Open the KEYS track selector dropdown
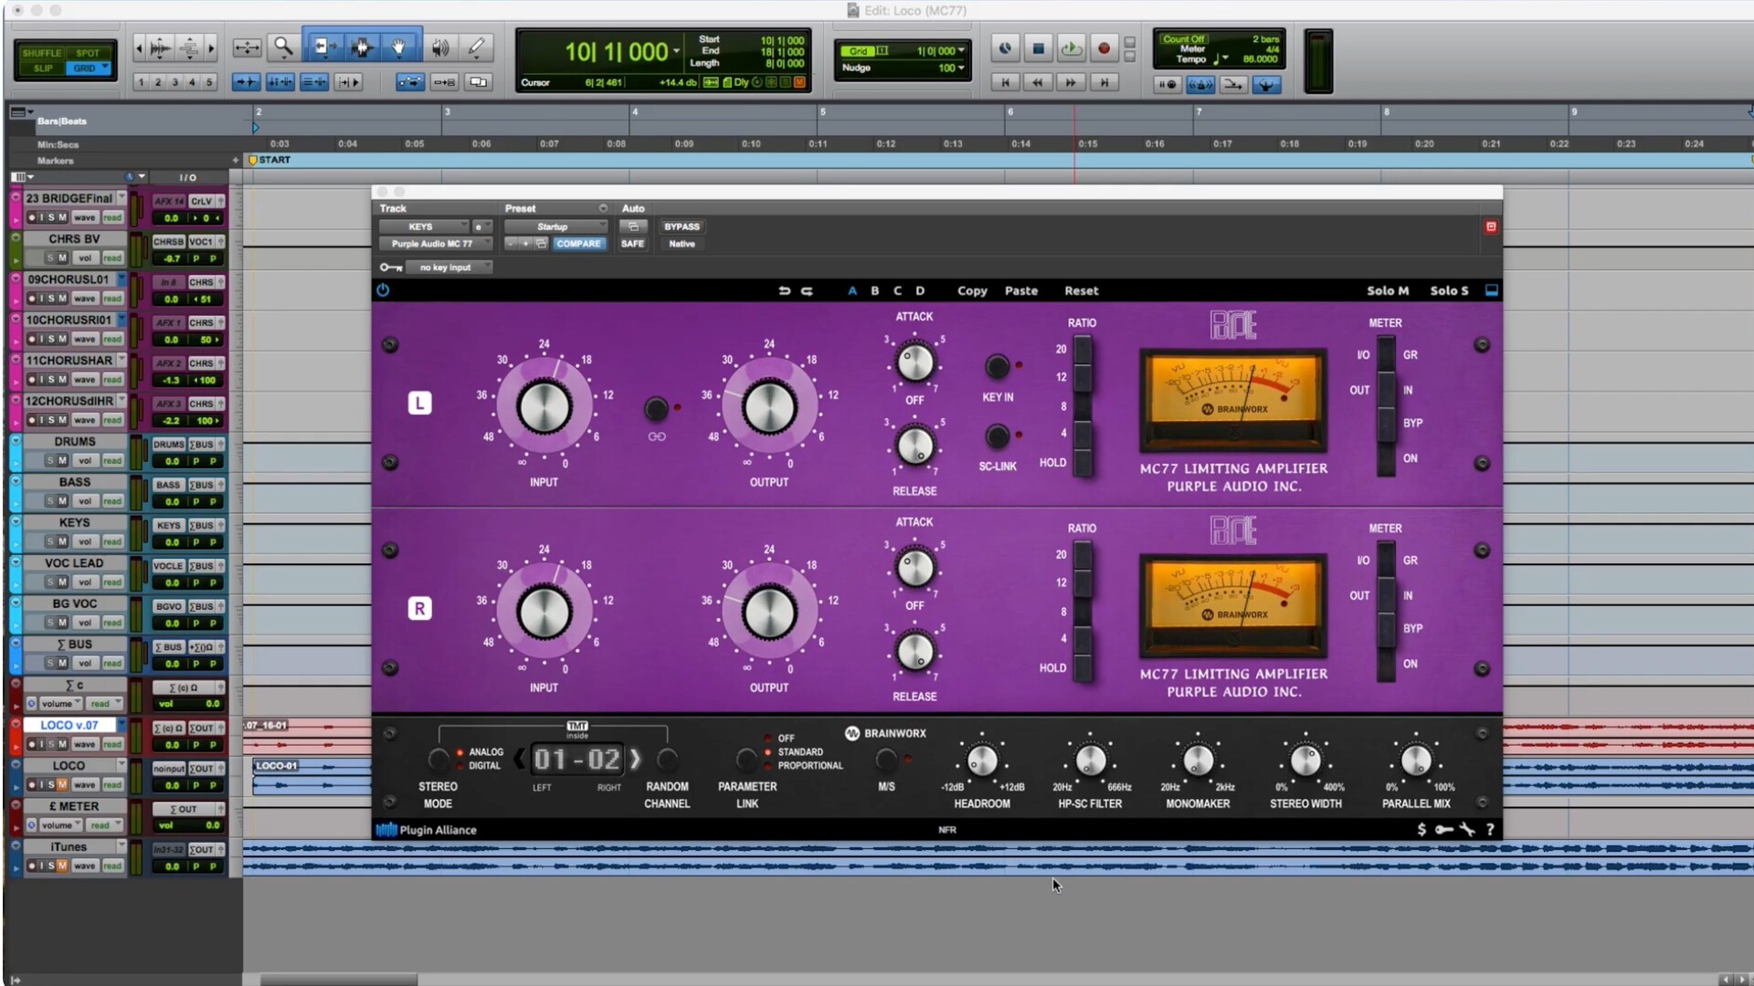The width and height of the screenshot is (1754, 986). point(424,226)
